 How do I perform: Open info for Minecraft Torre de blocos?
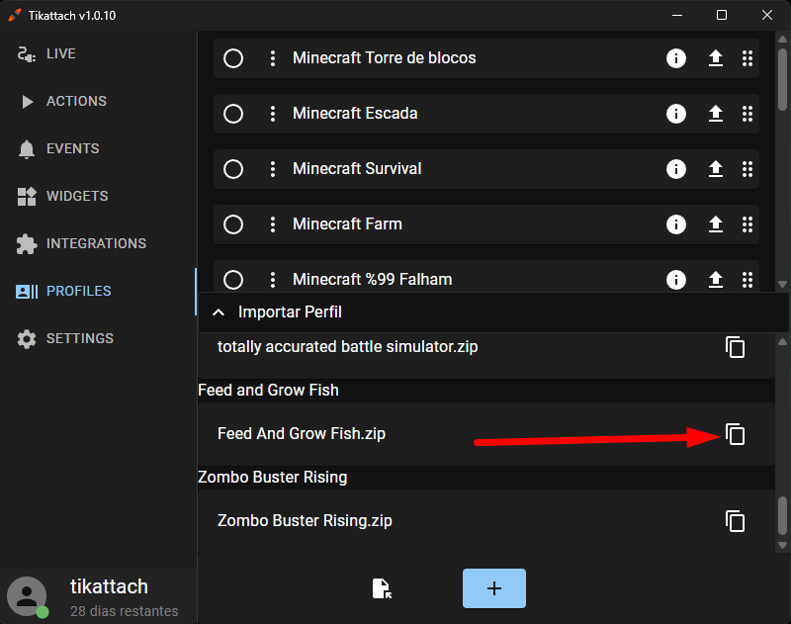(x=676, y=58)
